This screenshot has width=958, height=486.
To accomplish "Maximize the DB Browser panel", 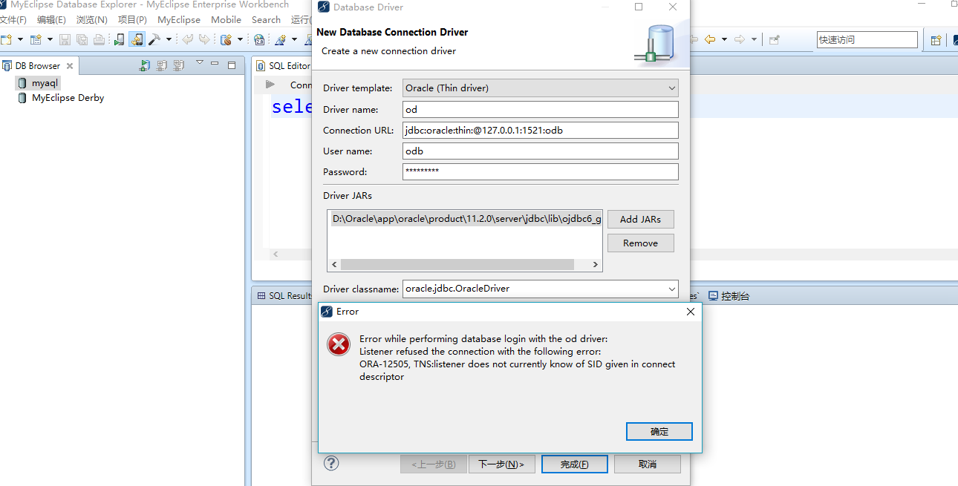I will pos(231,65).
